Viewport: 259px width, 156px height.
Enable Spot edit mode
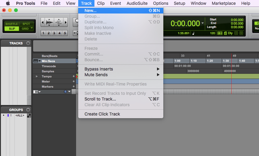26,24
